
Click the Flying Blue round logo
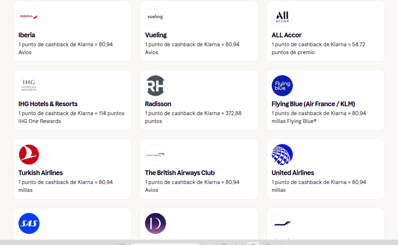282,86
